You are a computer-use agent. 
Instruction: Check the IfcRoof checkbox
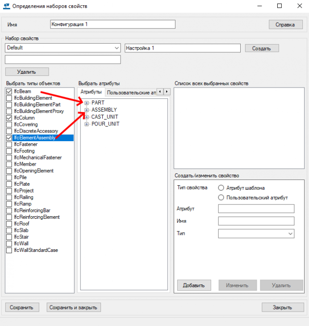[9, 224]
